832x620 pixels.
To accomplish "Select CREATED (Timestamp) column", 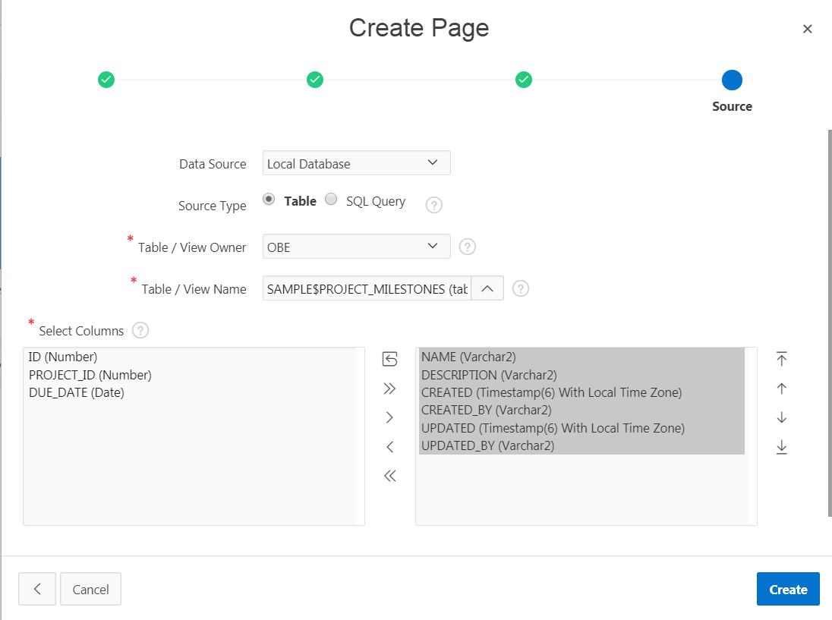I will coord(581,392).
